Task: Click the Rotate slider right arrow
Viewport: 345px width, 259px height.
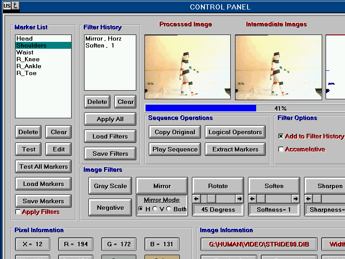Action: point(239,199)
